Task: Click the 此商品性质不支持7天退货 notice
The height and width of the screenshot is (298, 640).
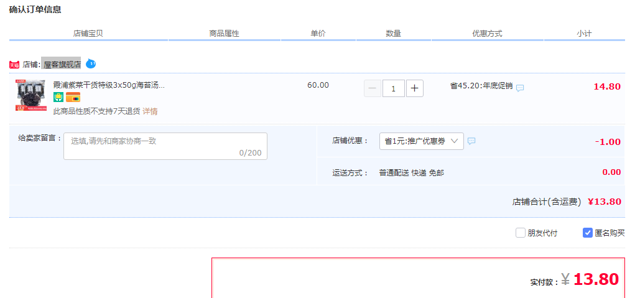Action: tap(97, 111)
